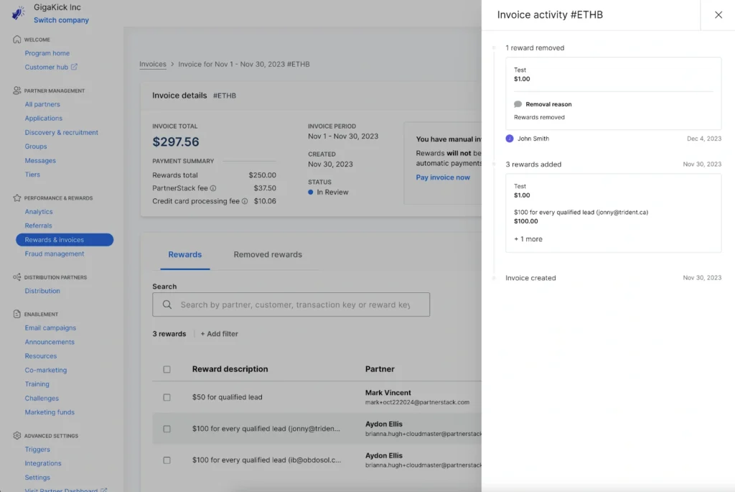Click the info icon next to PartnerStack fee
735x492 pixels.
212,188
